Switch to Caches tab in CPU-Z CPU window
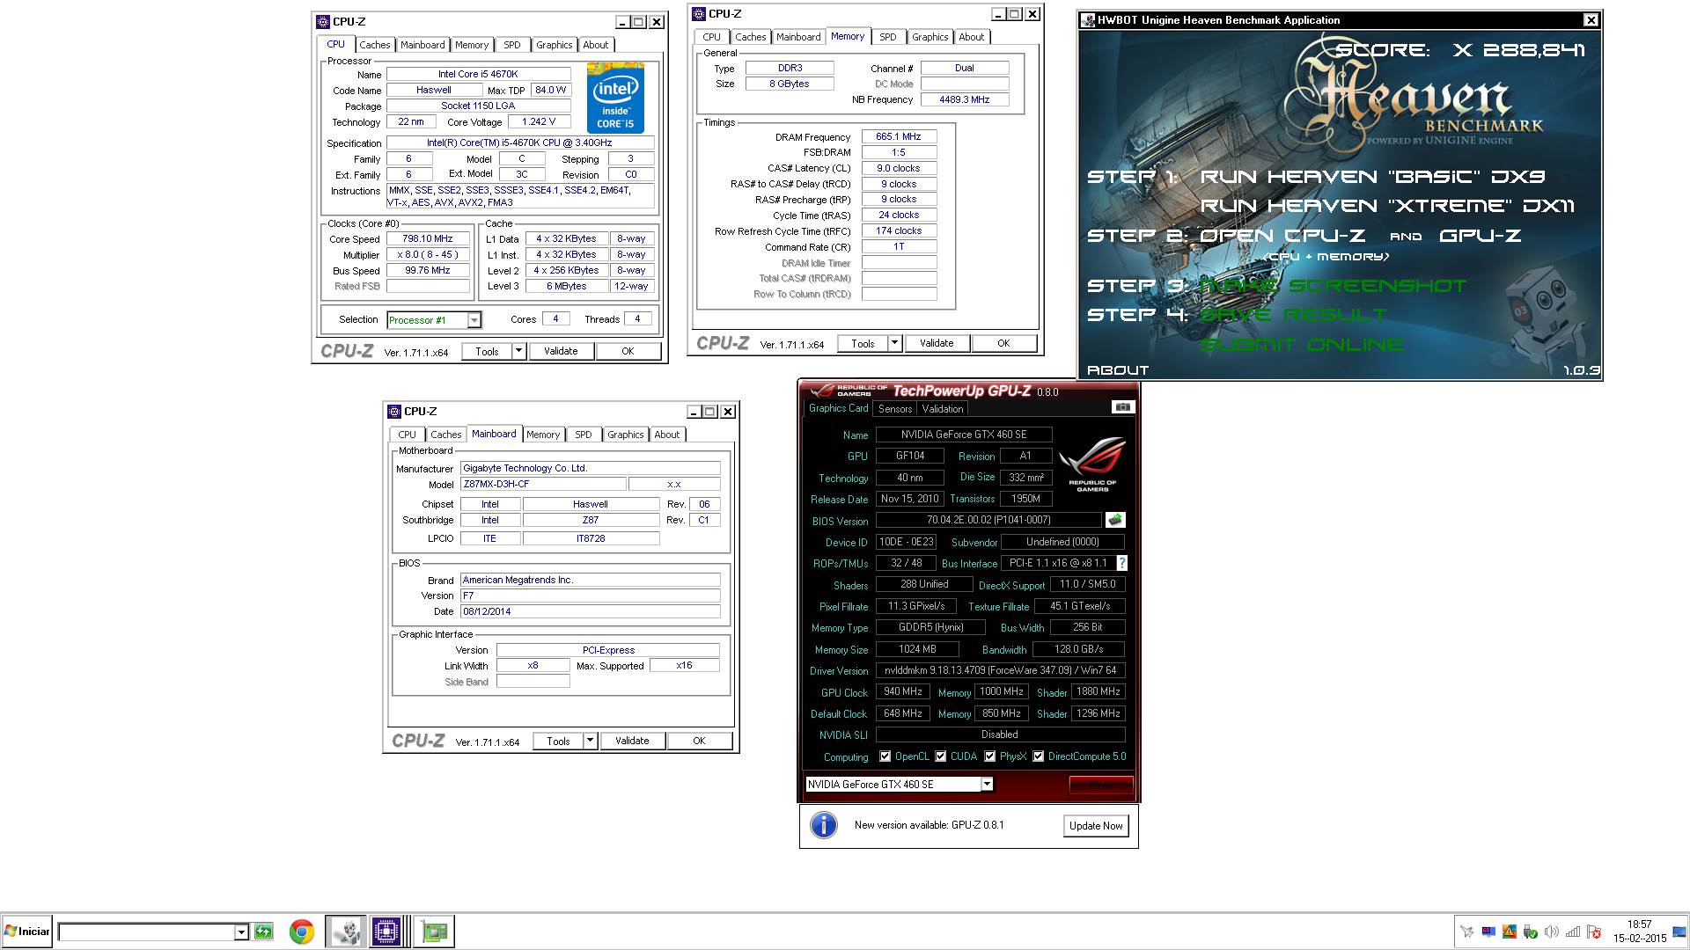 point(374,45)
